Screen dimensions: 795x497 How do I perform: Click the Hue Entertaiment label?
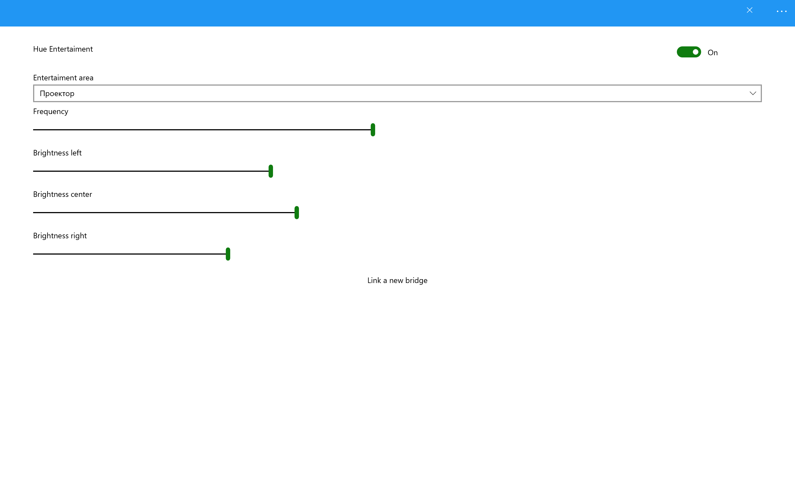[63, 49]
